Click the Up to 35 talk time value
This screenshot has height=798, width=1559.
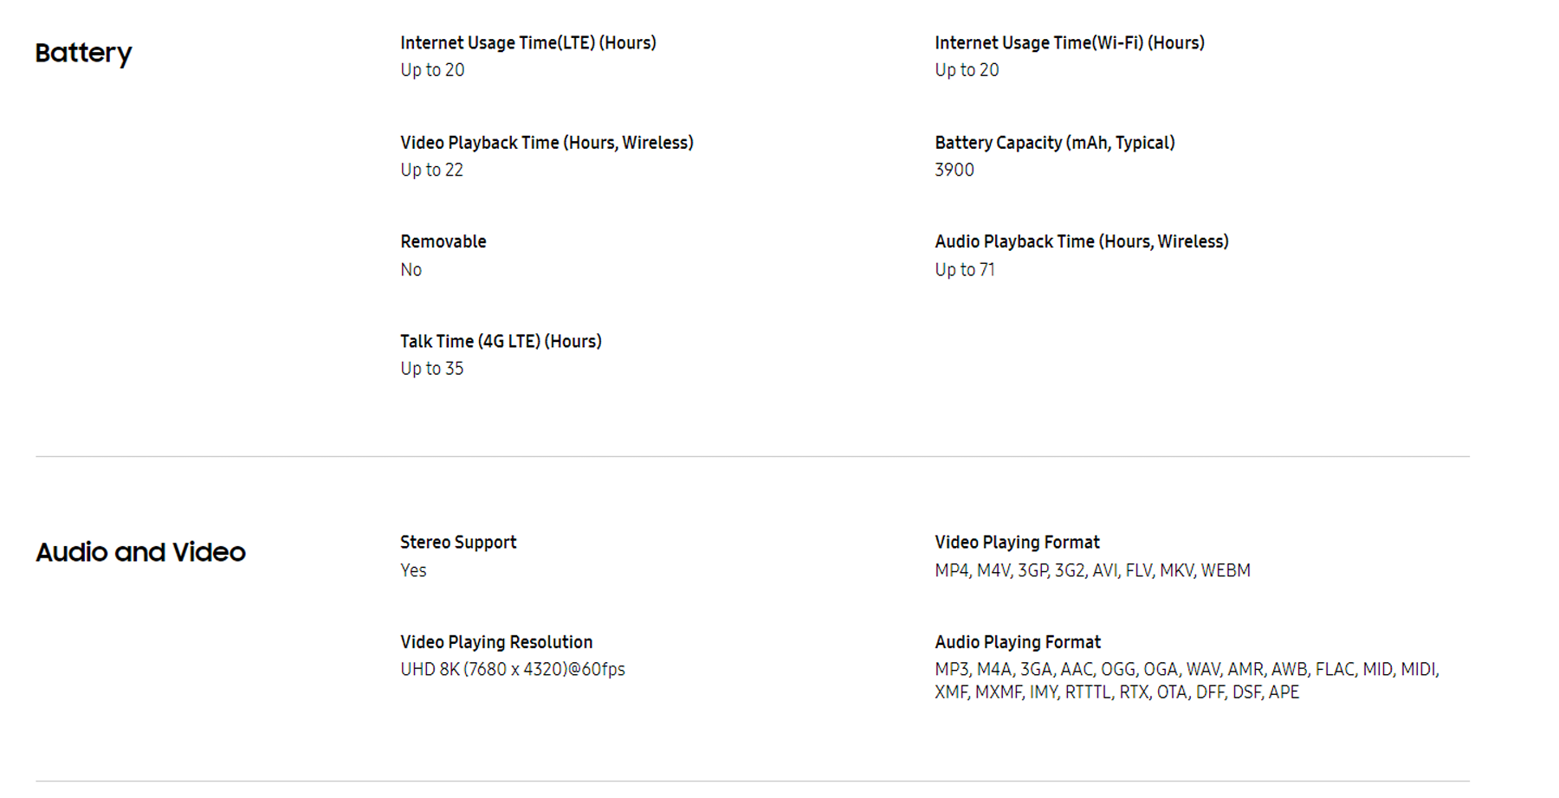(432, 369)
